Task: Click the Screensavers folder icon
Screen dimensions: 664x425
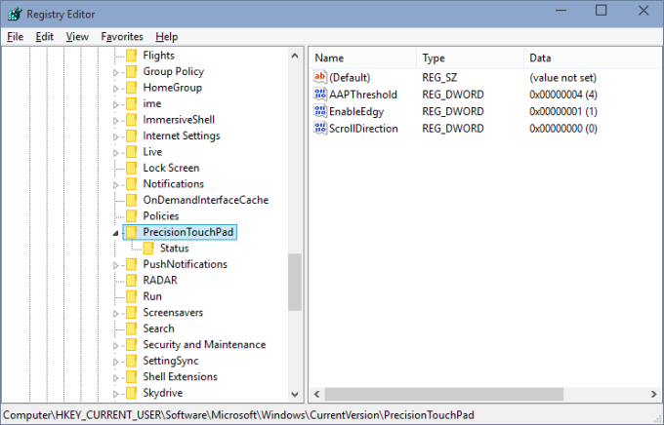Action: (x=132, y=312)
